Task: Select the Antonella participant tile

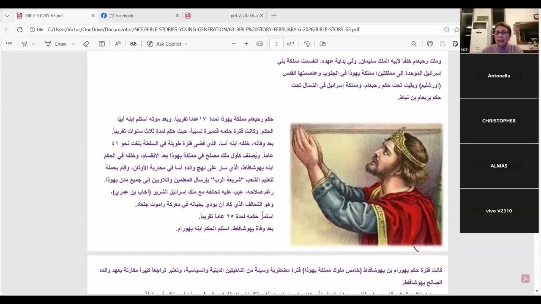Action: (499, 76)
